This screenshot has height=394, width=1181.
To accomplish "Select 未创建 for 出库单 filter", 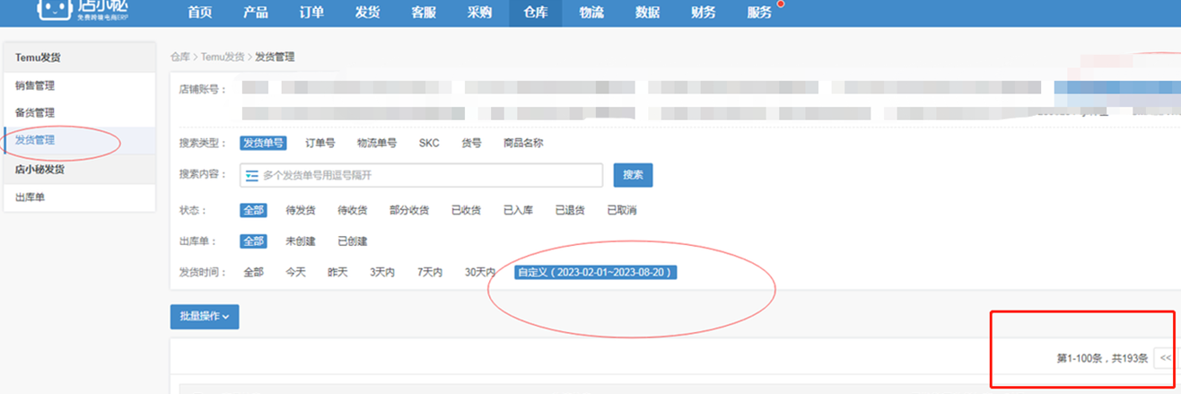I will coord(301,241).
